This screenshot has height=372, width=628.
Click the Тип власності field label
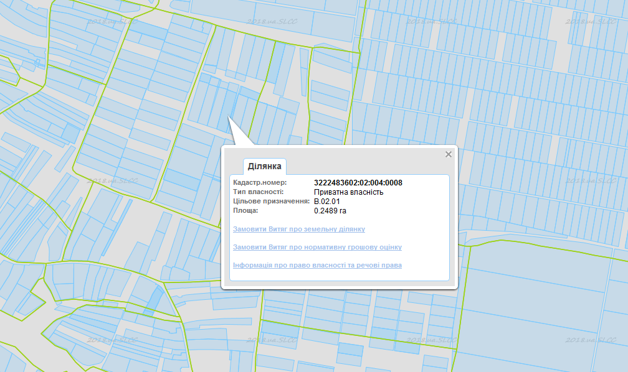click(x=258, y=192)
